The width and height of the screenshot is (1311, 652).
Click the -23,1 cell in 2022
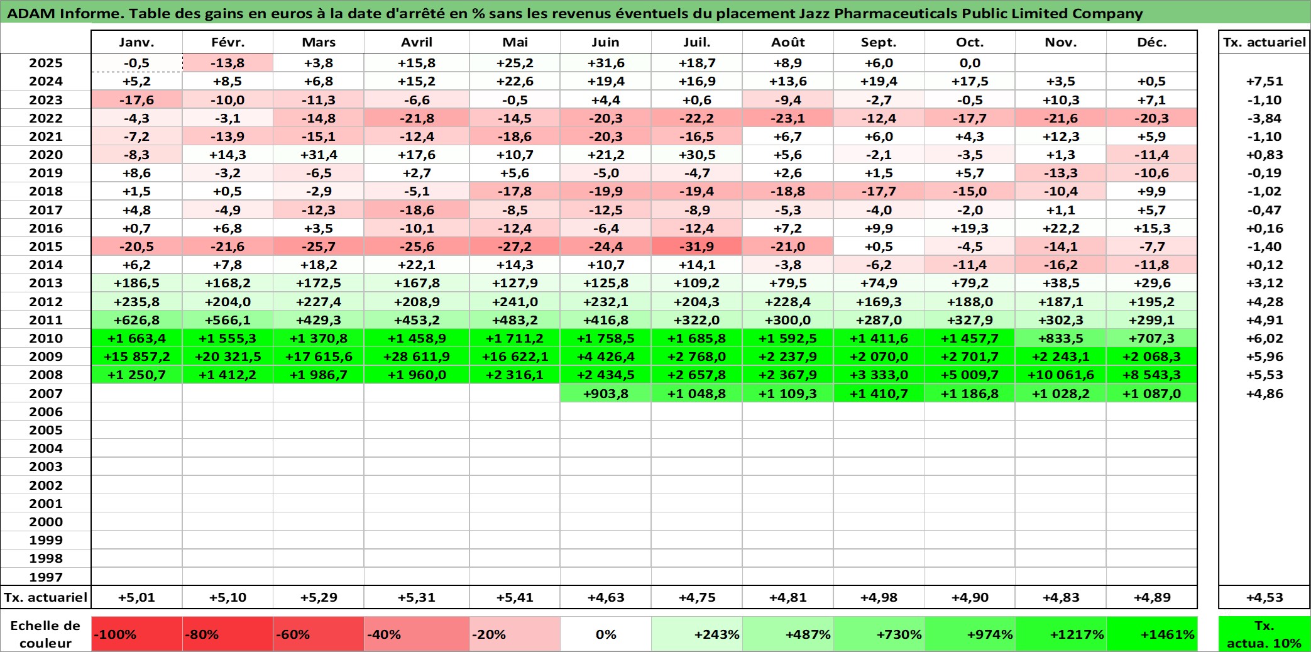tap(787, 118)
